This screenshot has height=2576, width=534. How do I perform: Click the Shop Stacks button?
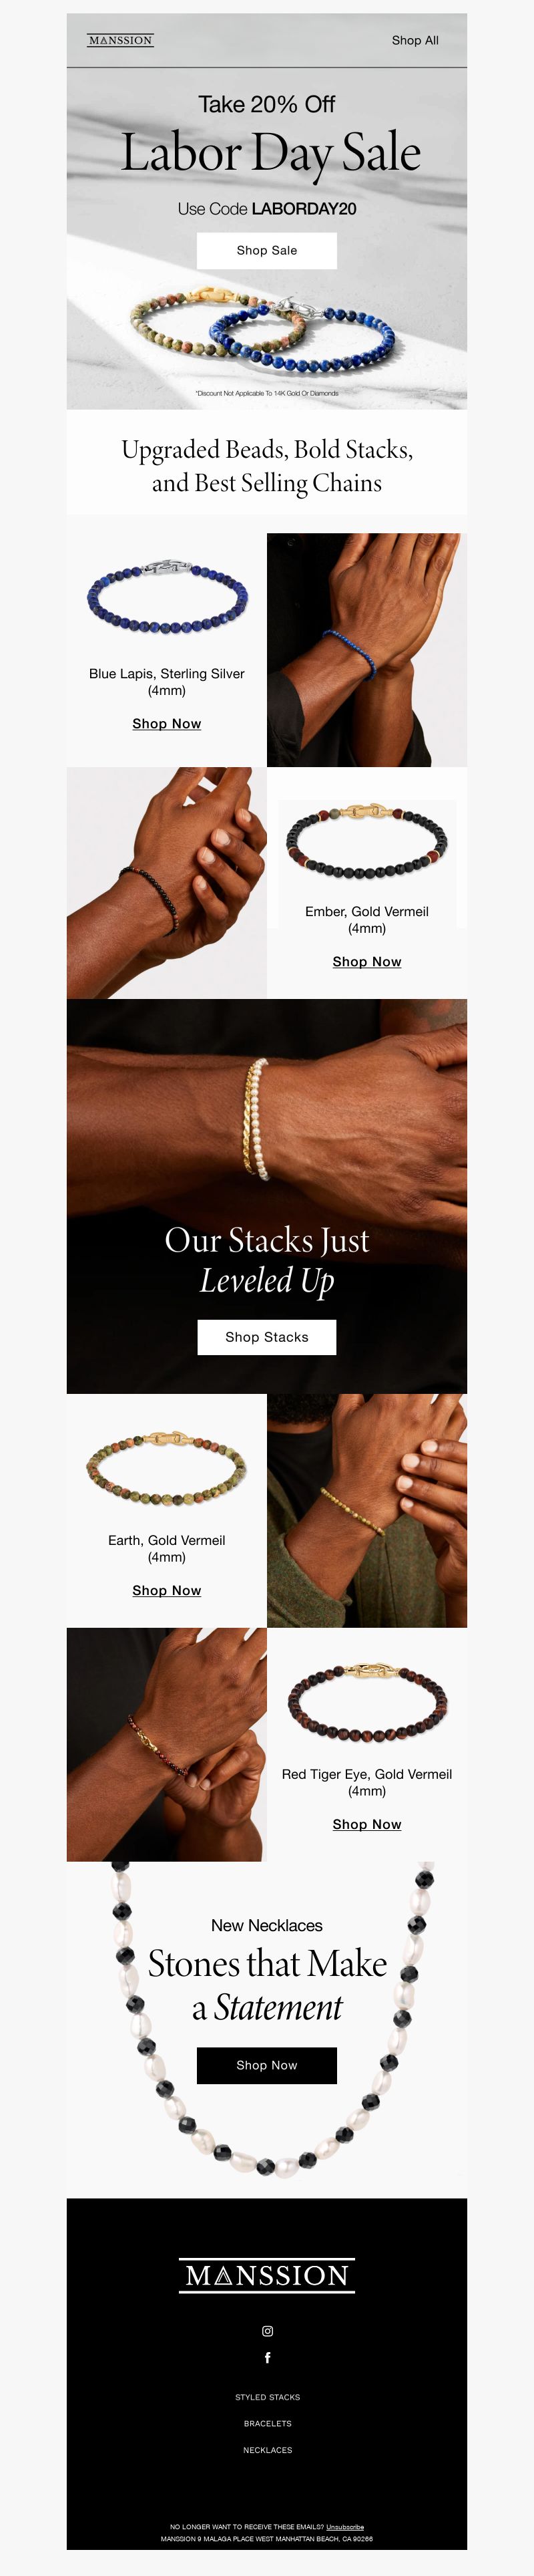266,1337
